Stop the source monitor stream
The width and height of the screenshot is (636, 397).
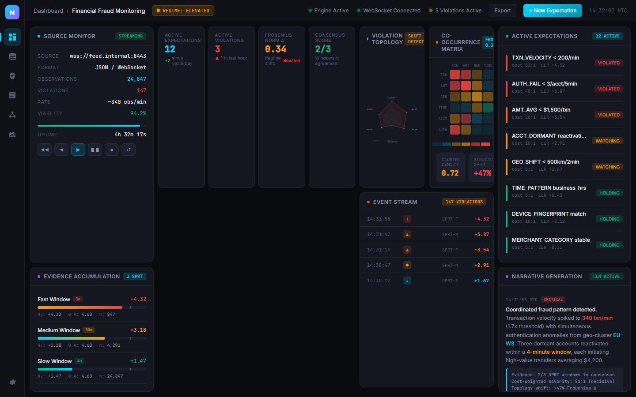(112, 150)
